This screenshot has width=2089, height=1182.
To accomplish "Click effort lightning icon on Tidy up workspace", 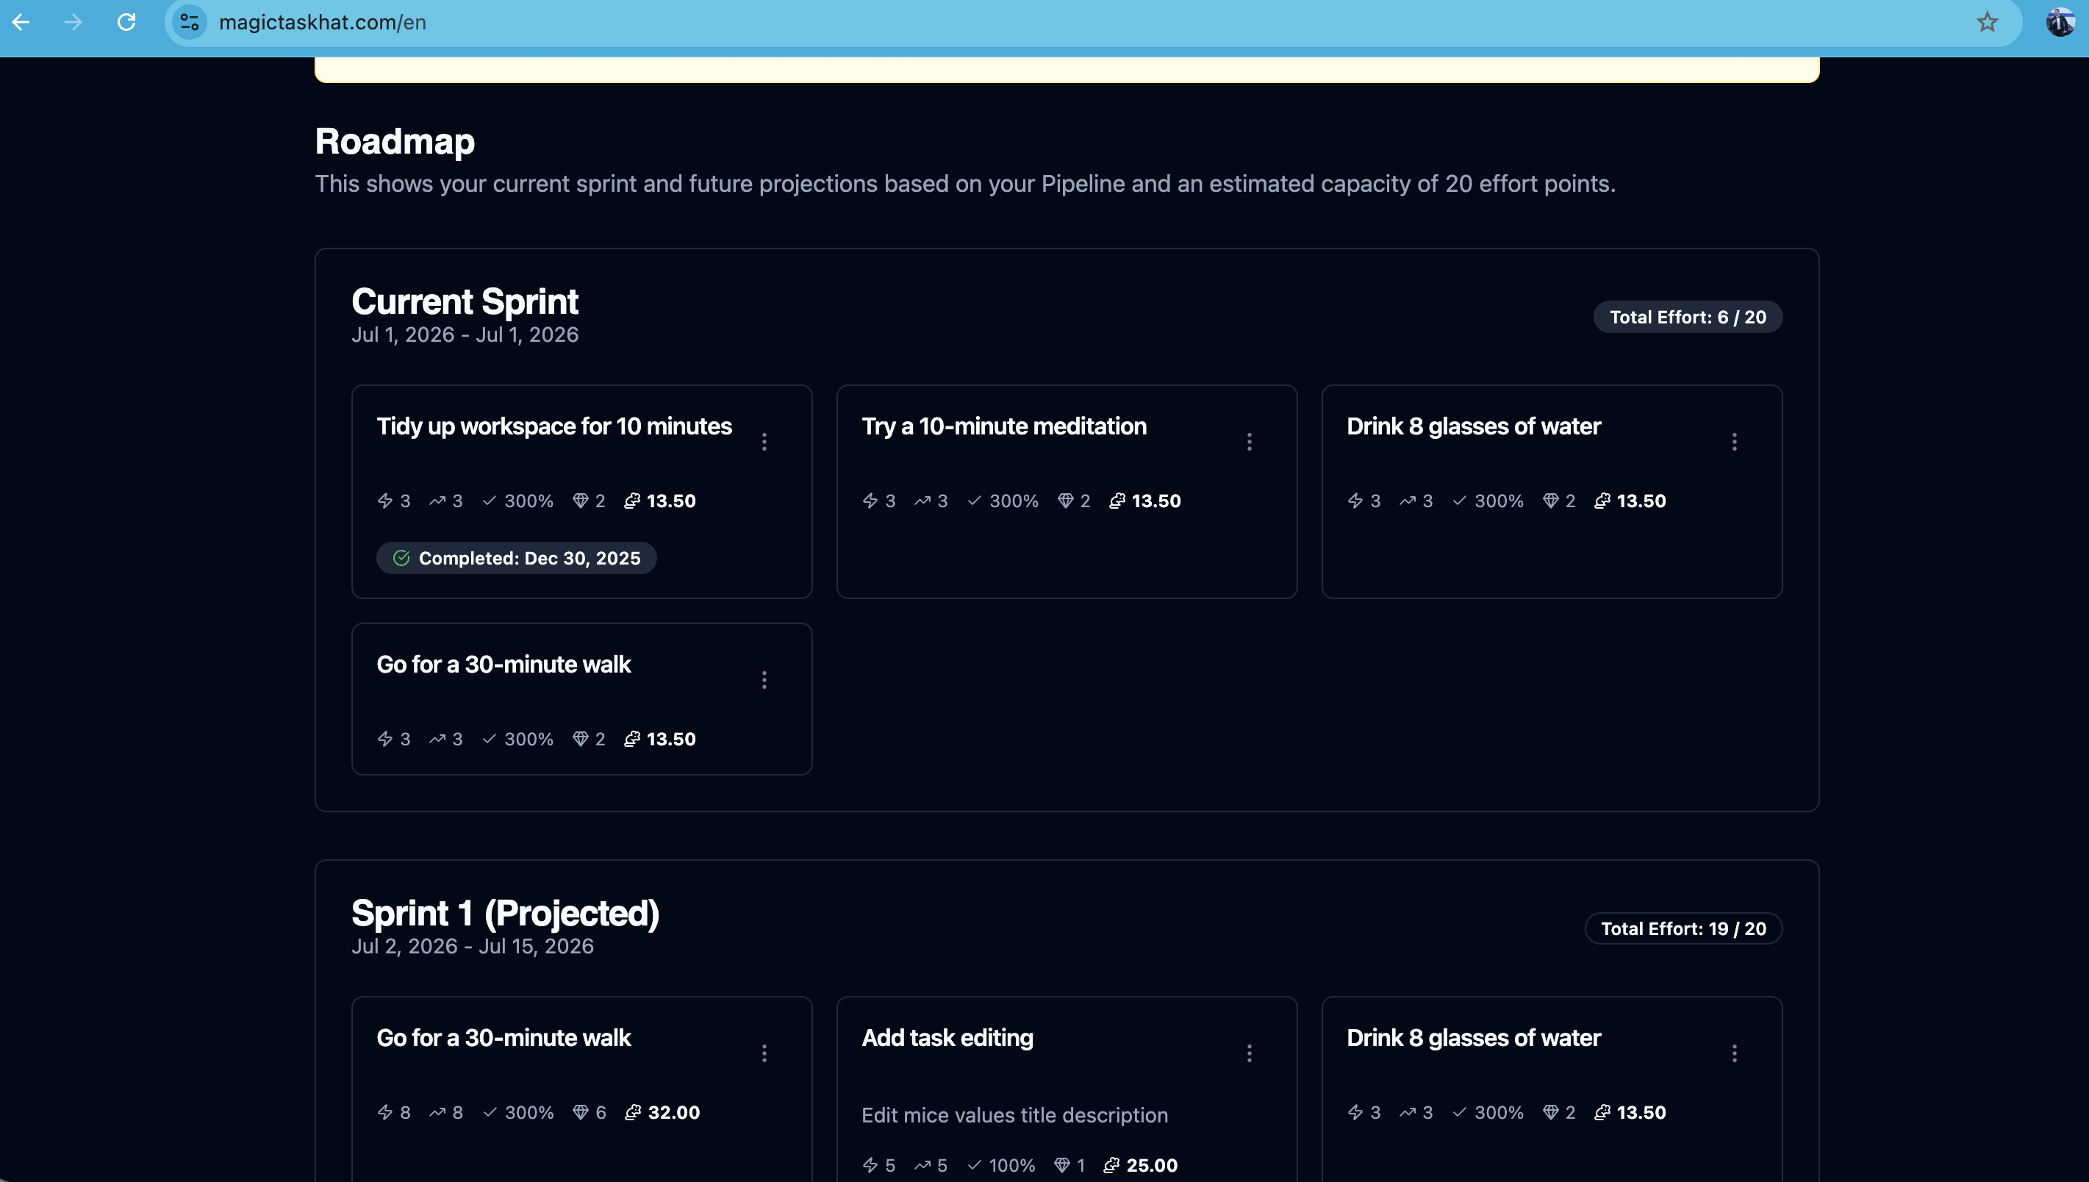I will click(x=384, y=500).
